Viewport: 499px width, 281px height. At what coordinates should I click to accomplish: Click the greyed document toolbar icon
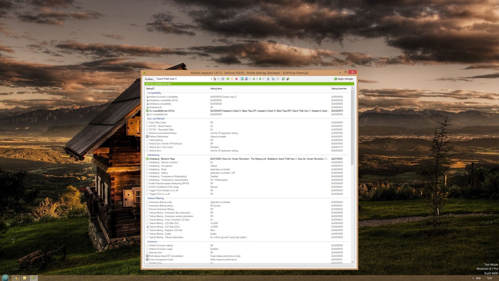click(x=278, y=79)
